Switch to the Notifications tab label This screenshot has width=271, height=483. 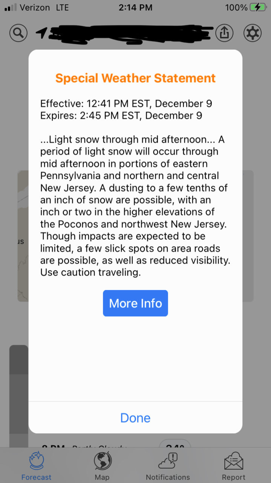168,477
